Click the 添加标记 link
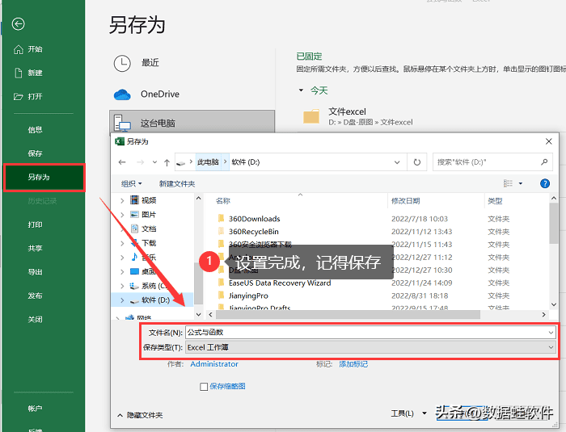The image size is (566, 432). click(x=353, y=364)
